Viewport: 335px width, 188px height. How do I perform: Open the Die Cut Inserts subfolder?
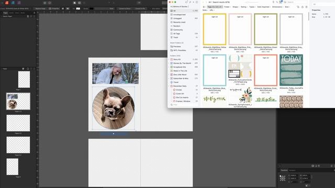(185, 98)
